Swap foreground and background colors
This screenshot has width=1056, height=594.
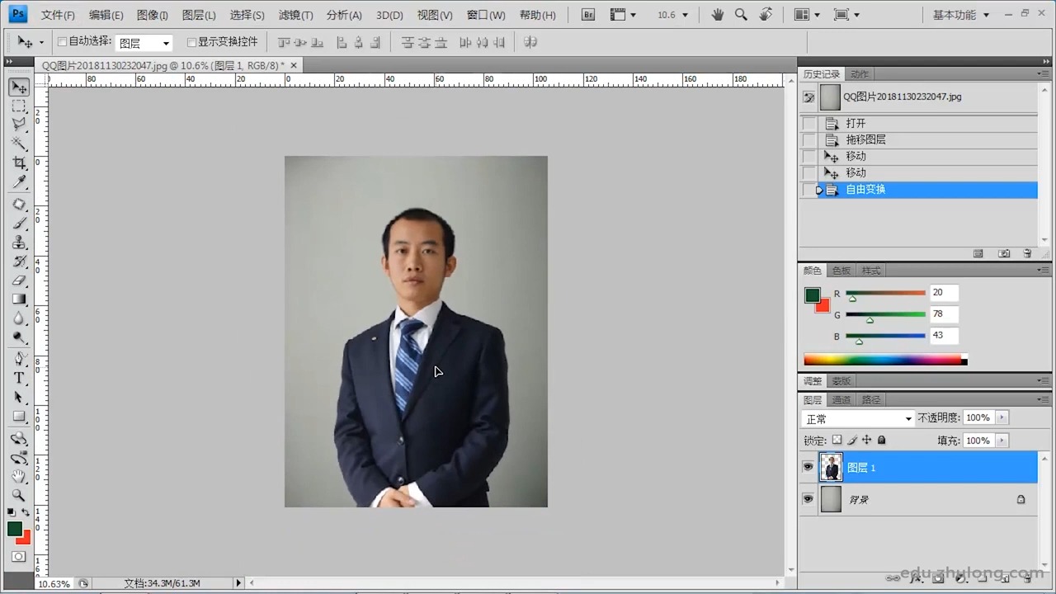click(x=26, y=512)
